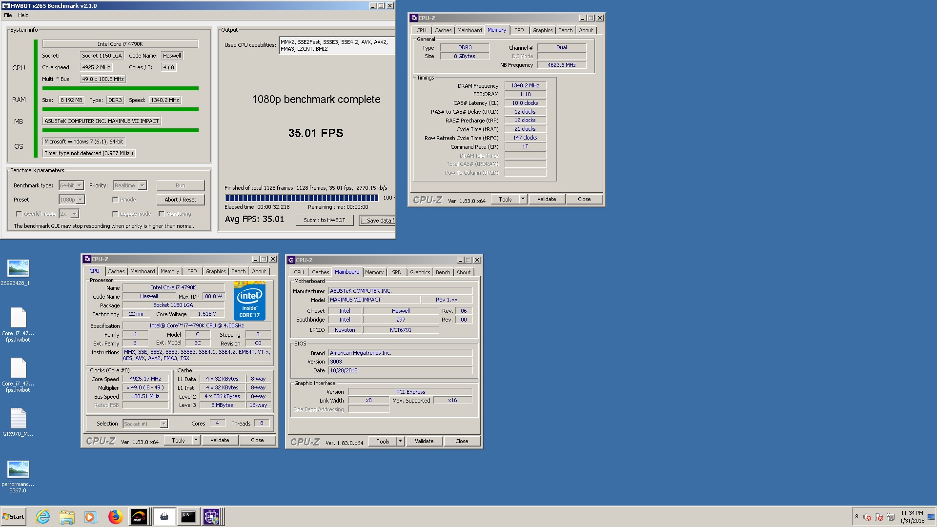Switch to SPD tab in CPU-Z Memory window
Image resolution: width=937 pixels, height=527 pixels.
519,30
